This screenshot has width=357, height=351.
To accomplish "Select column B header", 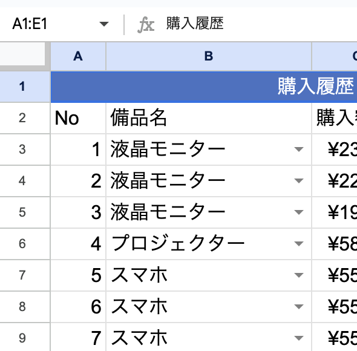I will tap(209, 56).
